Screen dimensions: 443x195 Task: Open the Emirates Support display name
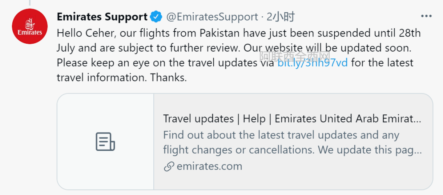click(102, 17)
